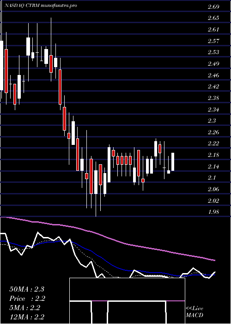Image resolution: width=231 pixels, height=324 pixels.
Task: Click the 2.06 price axis label
Action: (213, 189)
